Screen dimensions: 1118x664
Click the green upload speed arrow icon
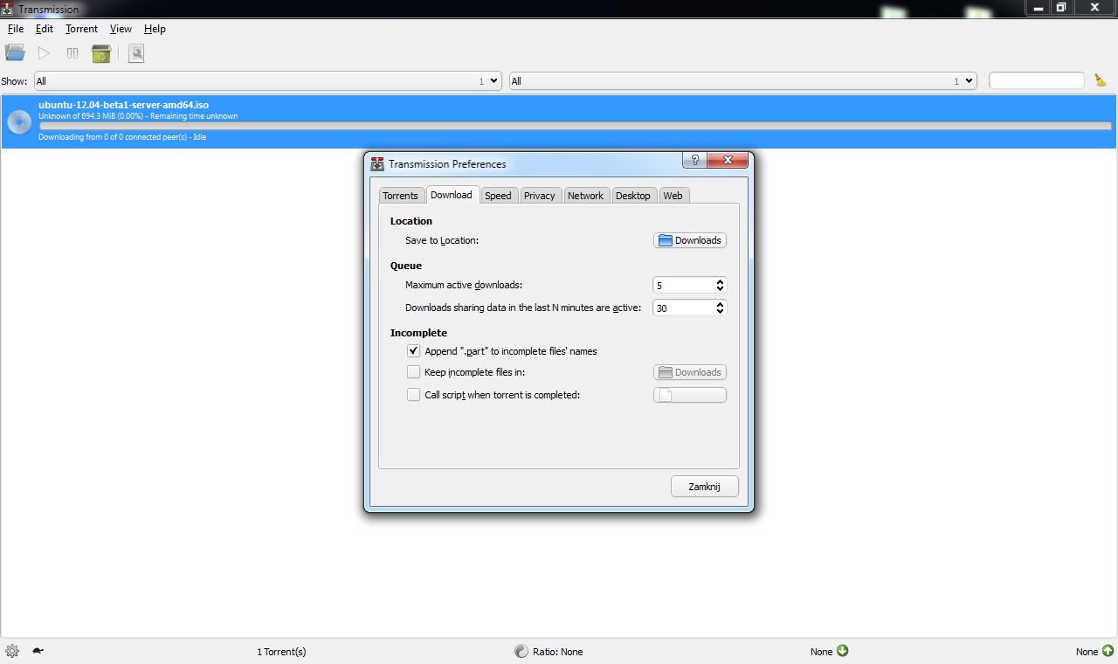[x=1108, y=650]
